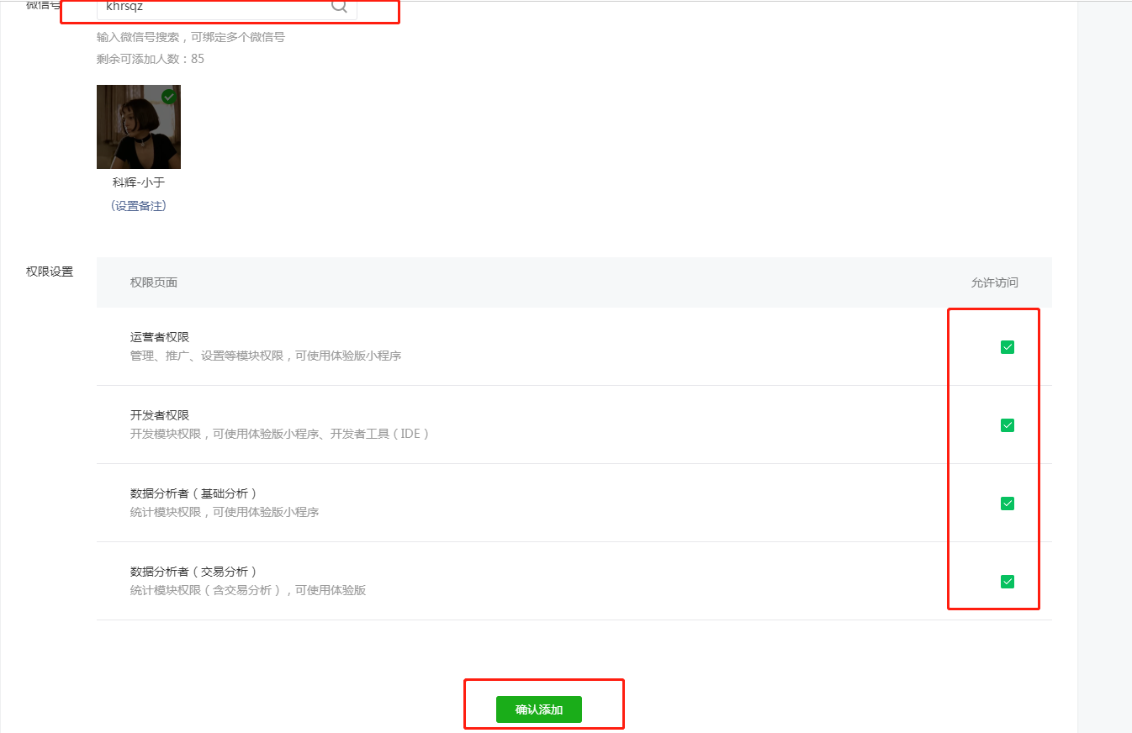Click the 权限设置 section label

click(50, 272)
